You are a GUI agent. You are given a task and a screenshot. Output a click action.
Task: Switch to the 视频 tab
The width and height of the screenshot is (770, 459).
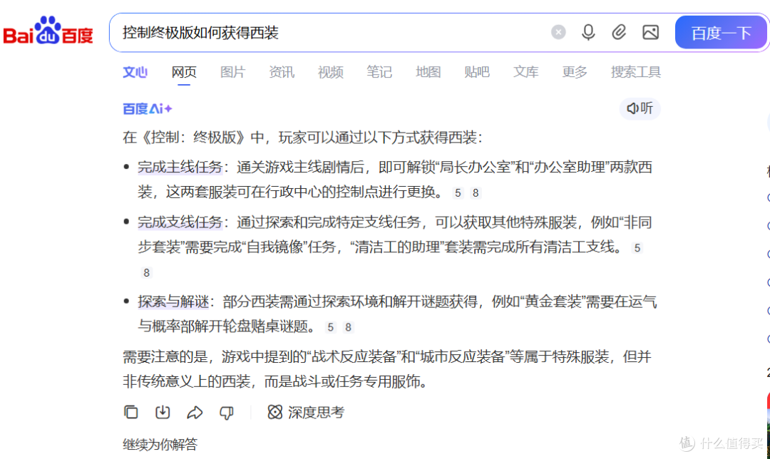pos(330,72)
